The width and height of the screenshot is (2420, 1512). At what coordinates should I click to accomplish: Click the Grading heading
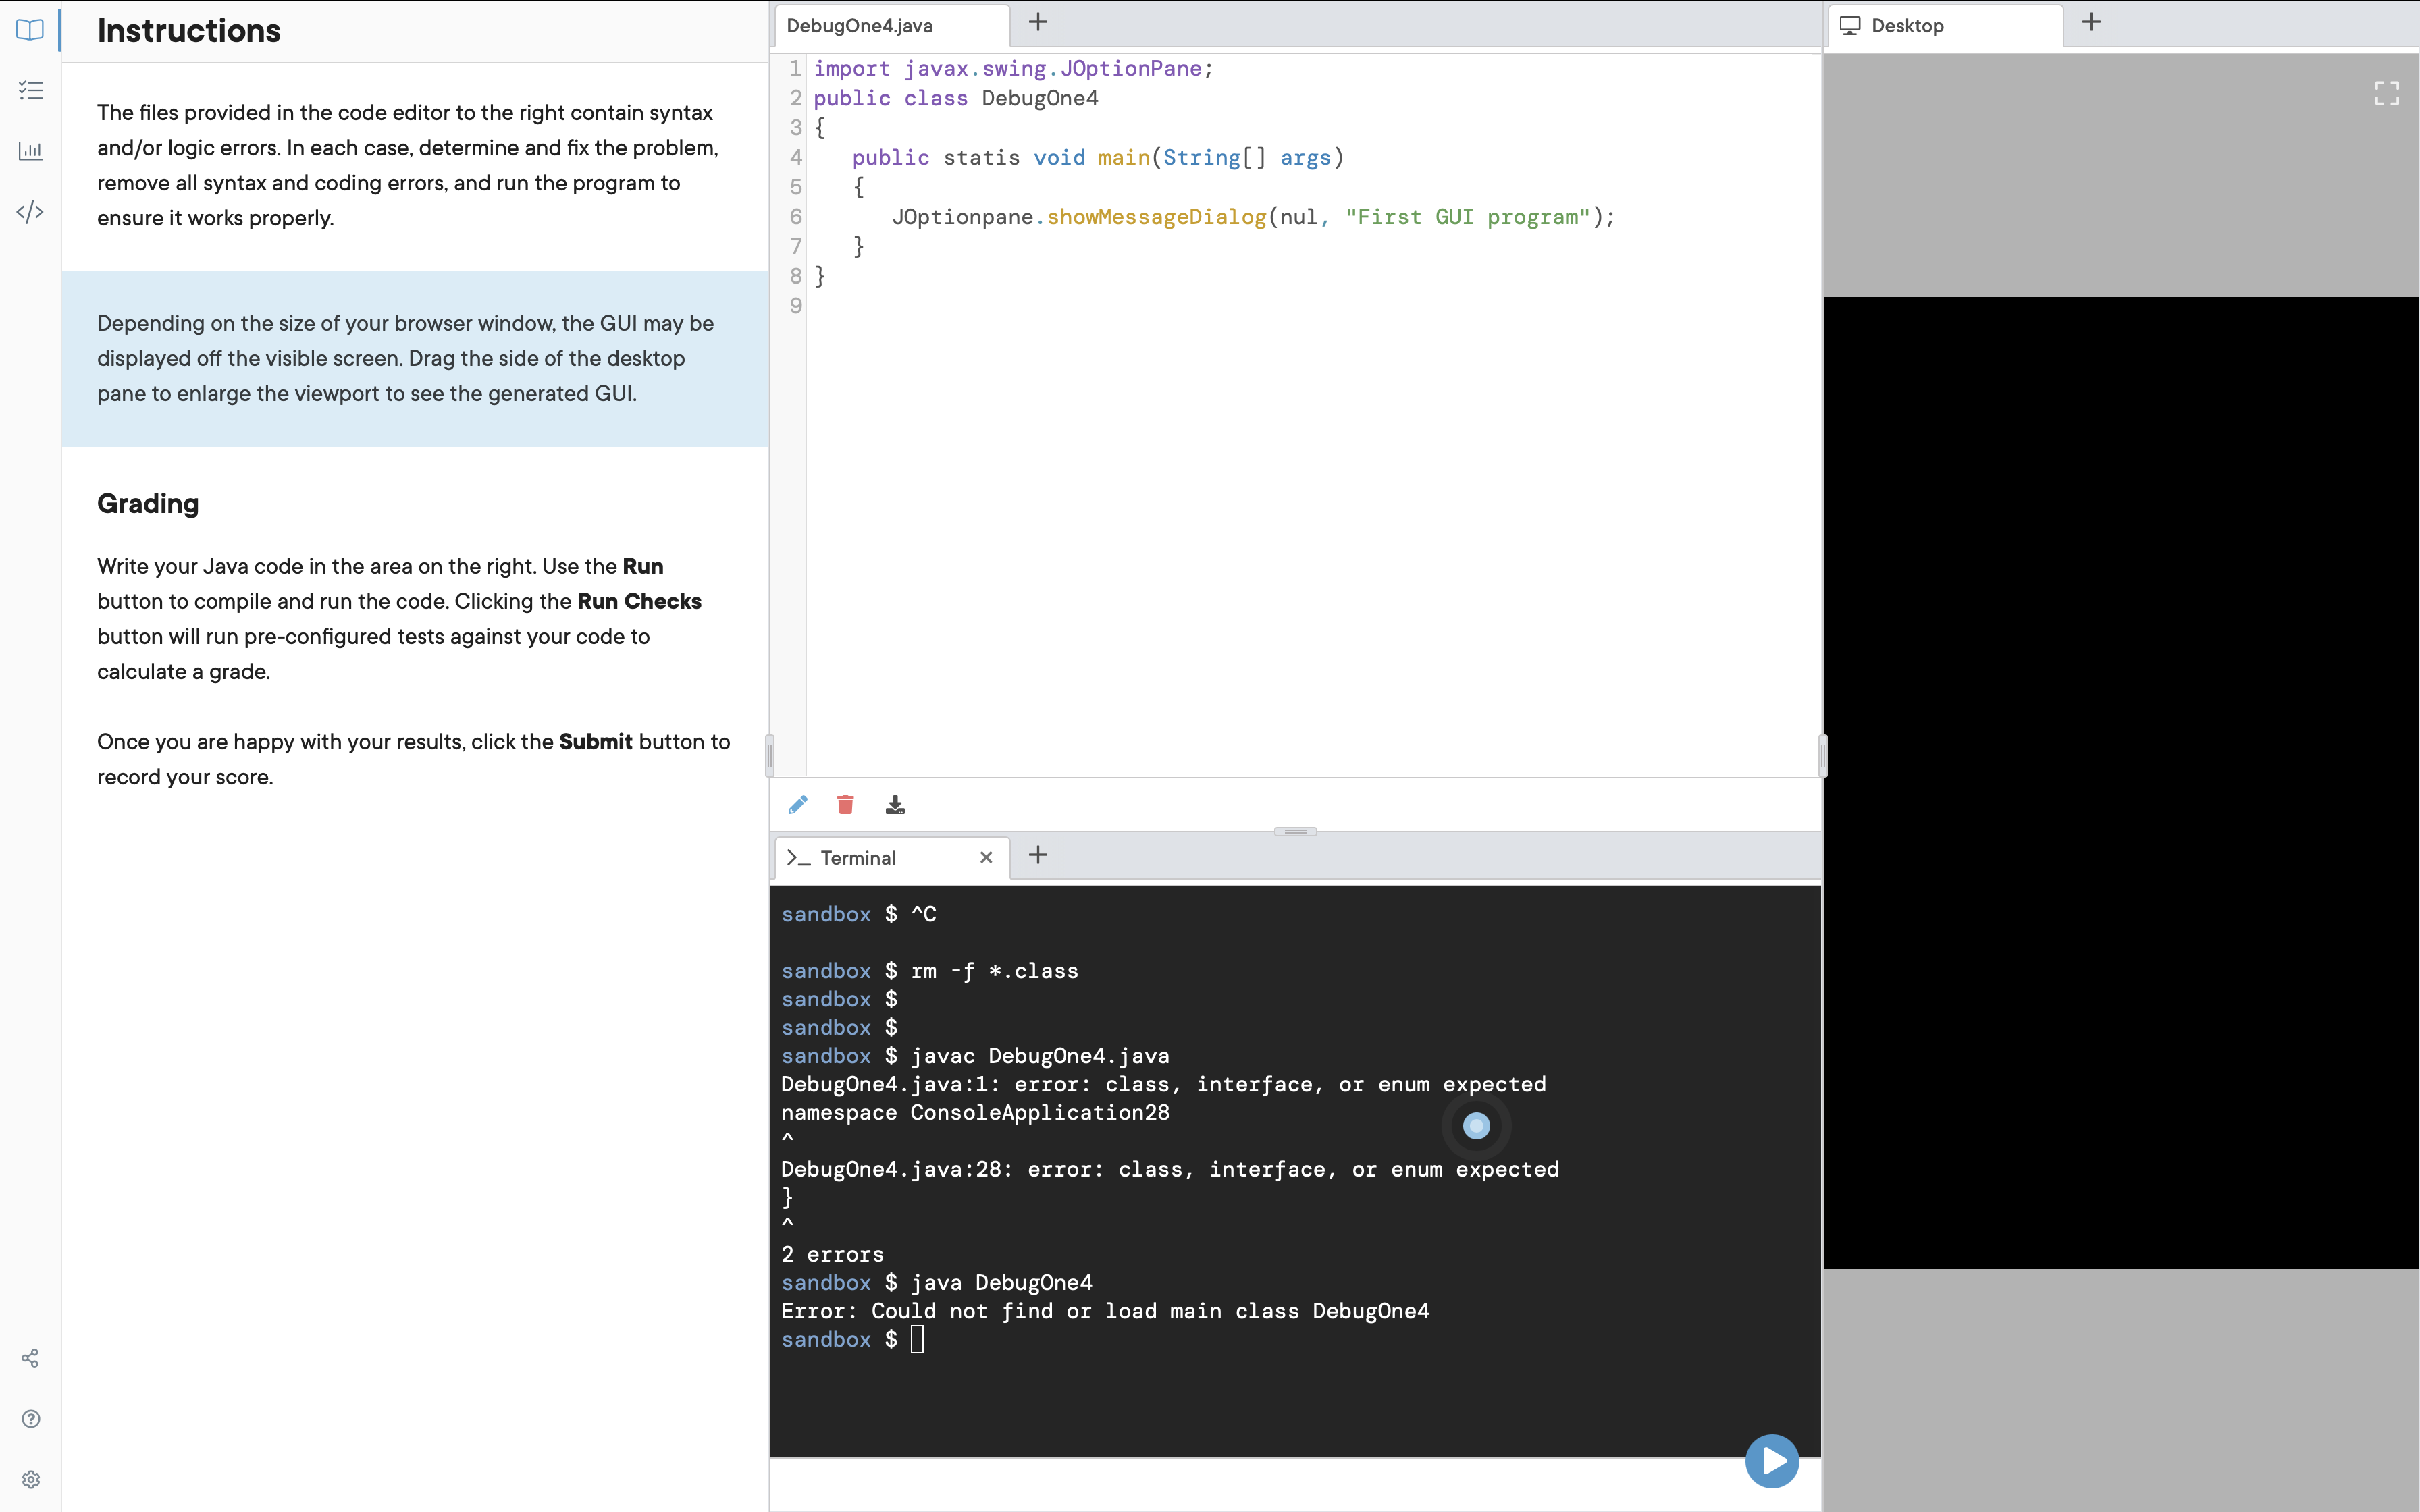tap(148, 503)
